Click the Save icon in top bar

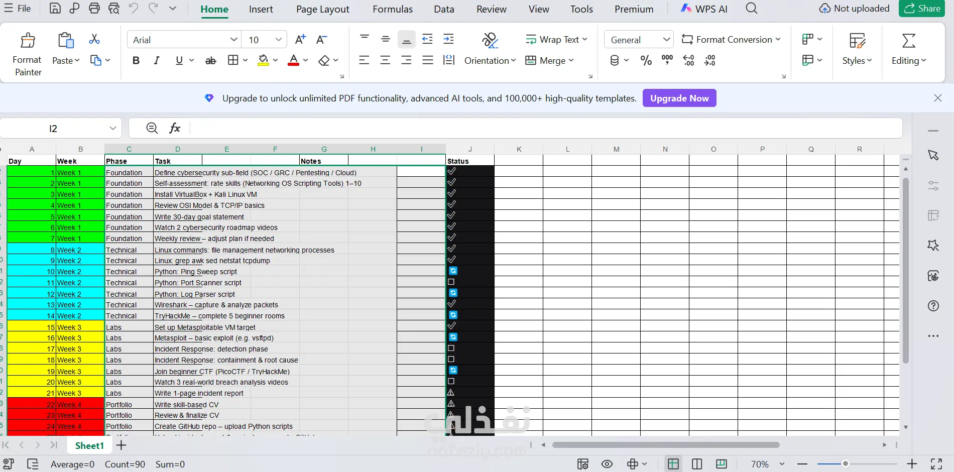click(55, 9)
